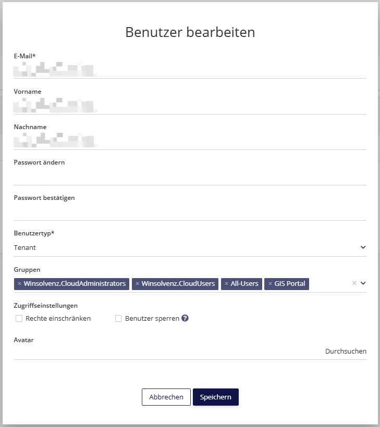
Task: Enable the Rechte einschränken checkbox
Action: [x=19, y=318]
